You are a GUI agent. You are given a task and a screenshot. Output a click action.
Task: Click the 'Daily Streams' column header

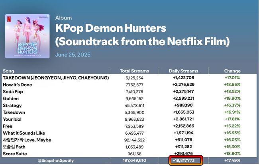tap(183, 71)
